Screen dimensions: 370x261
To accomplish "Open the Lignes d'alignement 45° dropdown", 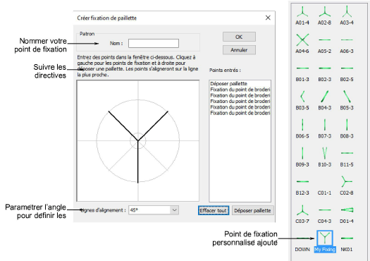I will coord(154,210).
